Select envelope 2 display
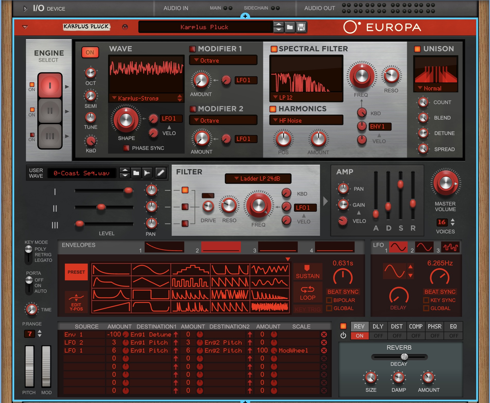The height and width of the screenshot is (403, 490). (x=221, y=247)
